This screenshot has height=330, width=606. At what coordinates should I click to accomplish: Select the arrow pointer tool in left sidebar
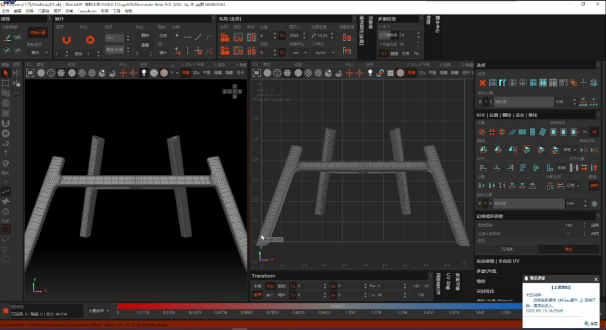6,73
